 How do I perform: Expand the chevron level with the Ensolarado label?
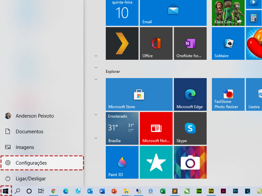pyautogui.click(x=96, y=115)
